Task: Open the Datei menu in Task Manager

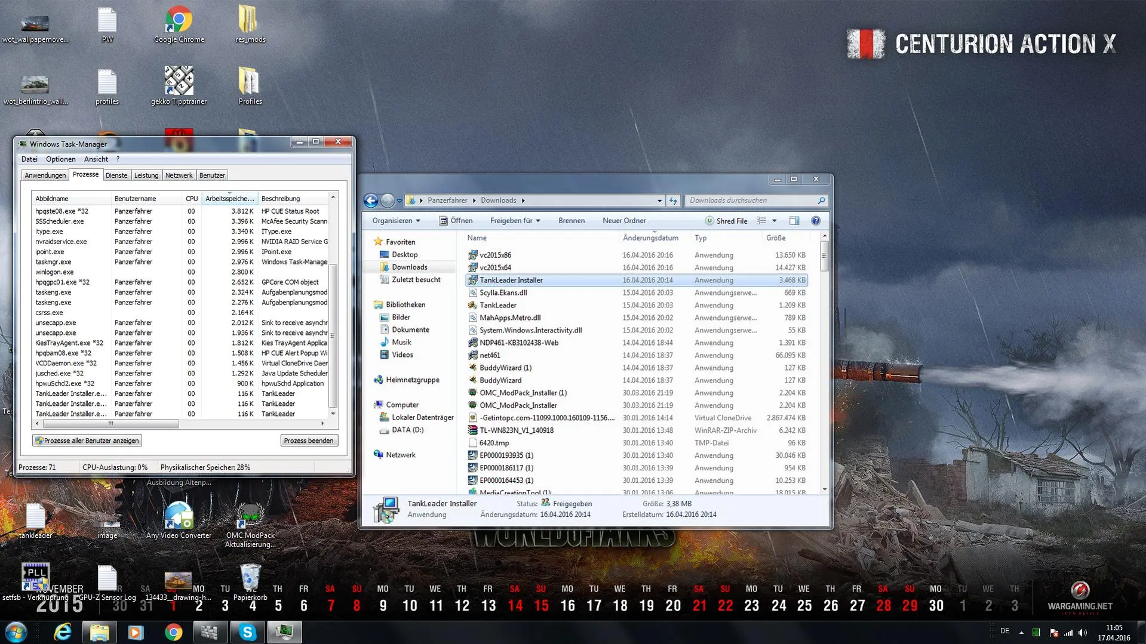Action: [x=29, y=159]
